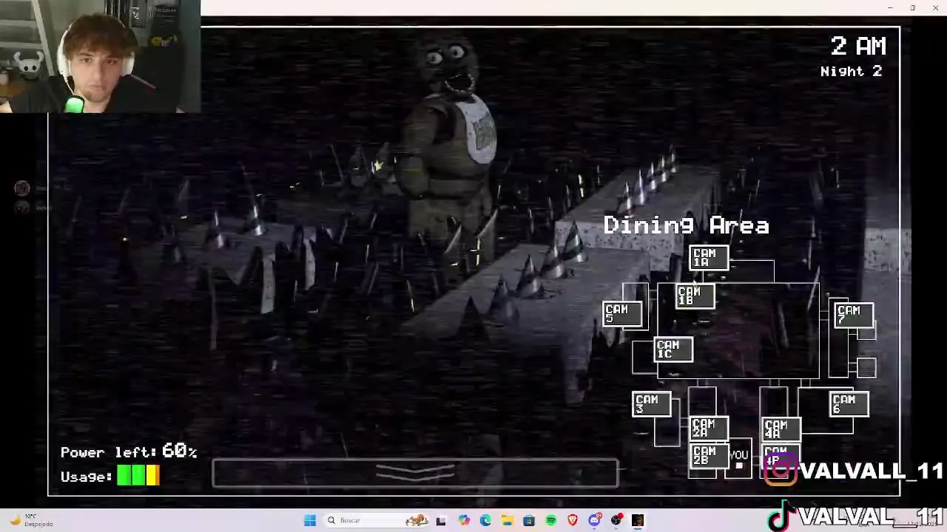Viewport: 947px width, 532px height.
Task: Open the Windows Start menu
Action: pos(310,520)
